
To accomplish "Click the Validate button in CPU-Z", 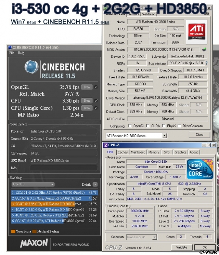I will (x=182, y=247).
